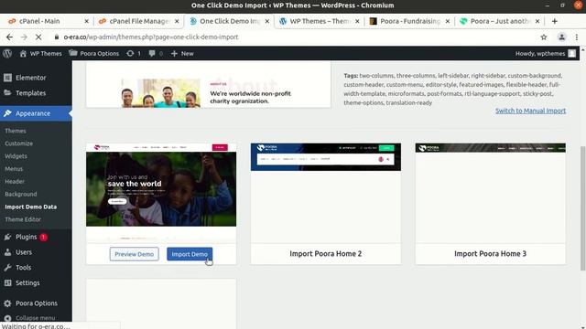Open the WordPress logo menu

pos(7,53)
